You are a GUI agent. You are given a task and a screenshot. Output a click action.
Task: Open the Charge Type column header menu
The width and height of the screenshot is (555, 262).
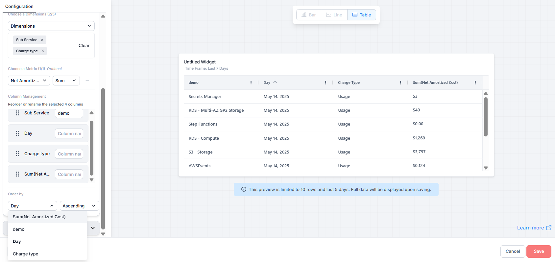coord(400,83)
